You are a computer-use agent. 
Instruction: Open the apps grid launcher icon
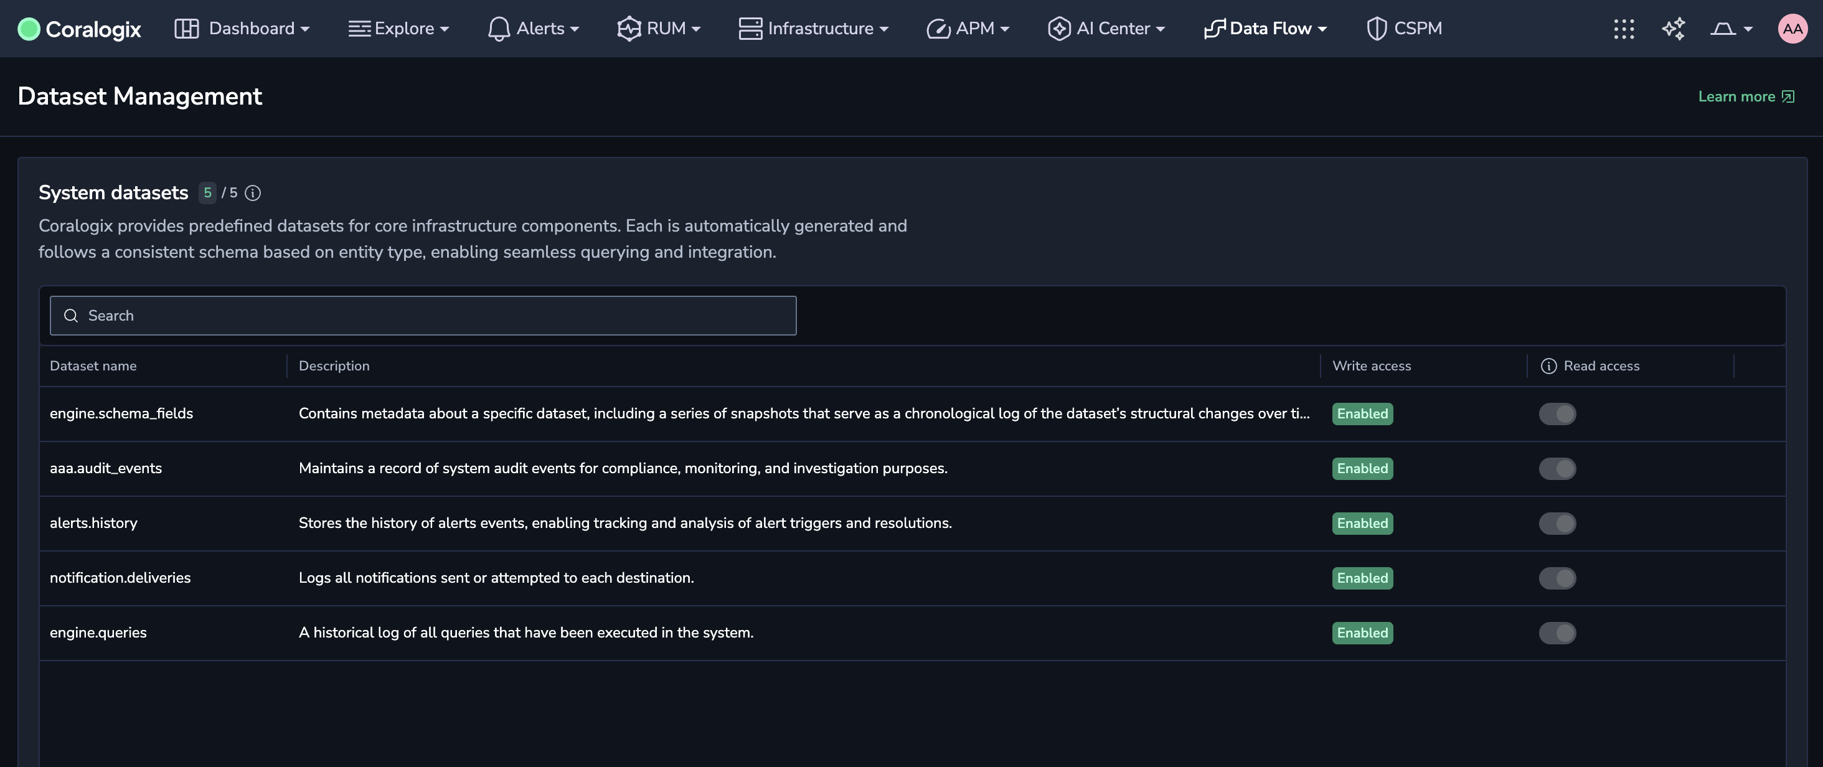1623,29
